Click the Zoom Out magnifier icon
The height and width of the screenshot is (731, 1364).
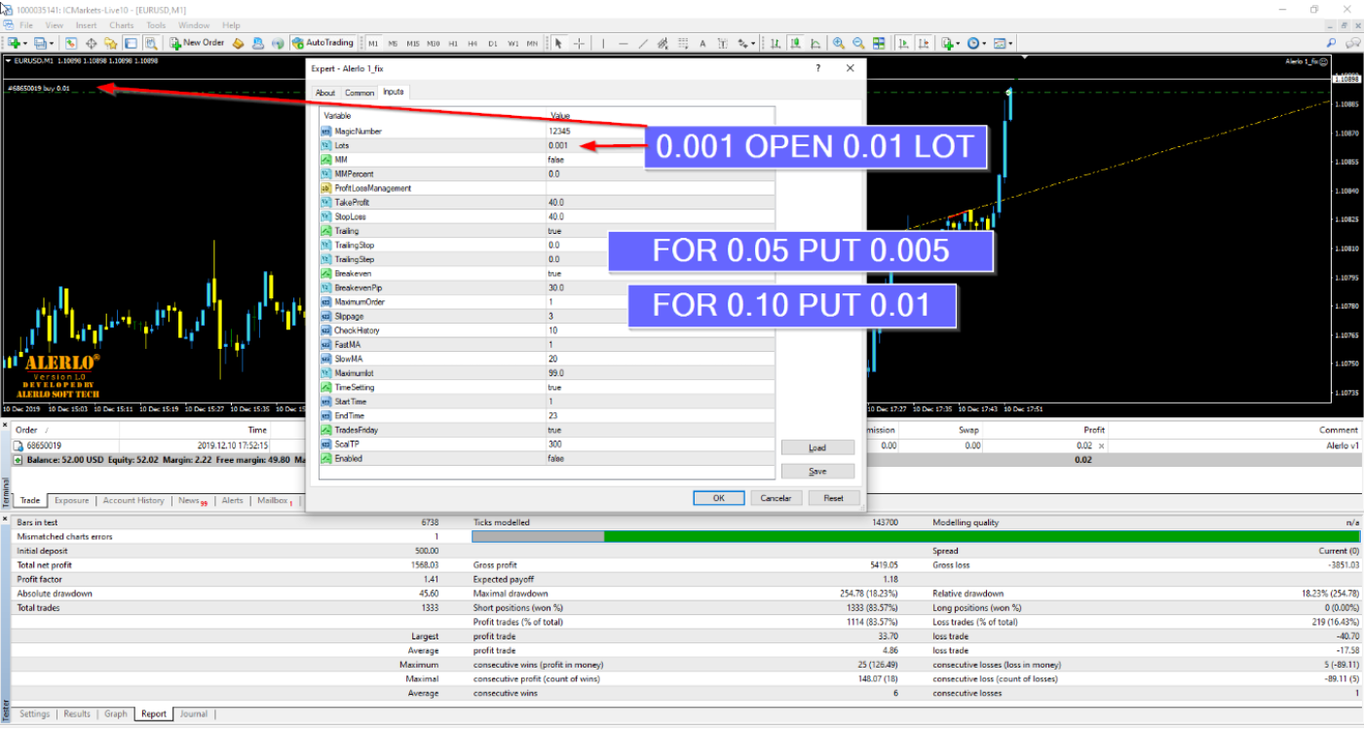858,43
